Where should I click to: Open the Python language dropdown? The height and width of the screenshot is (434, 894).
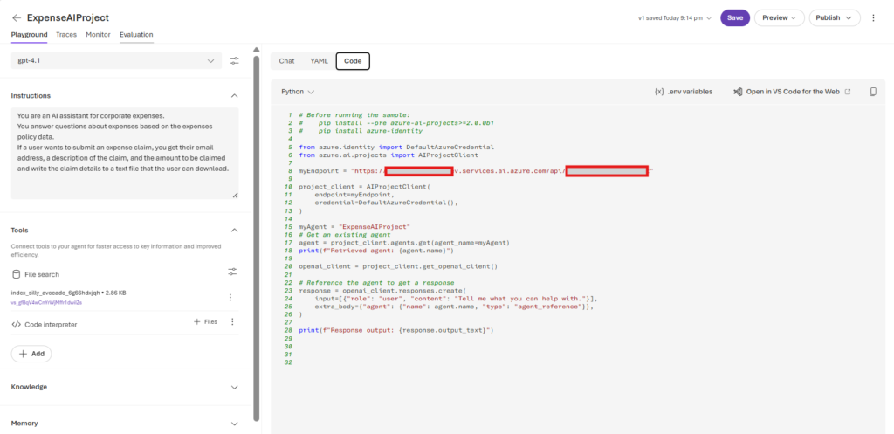pos(298,92)
